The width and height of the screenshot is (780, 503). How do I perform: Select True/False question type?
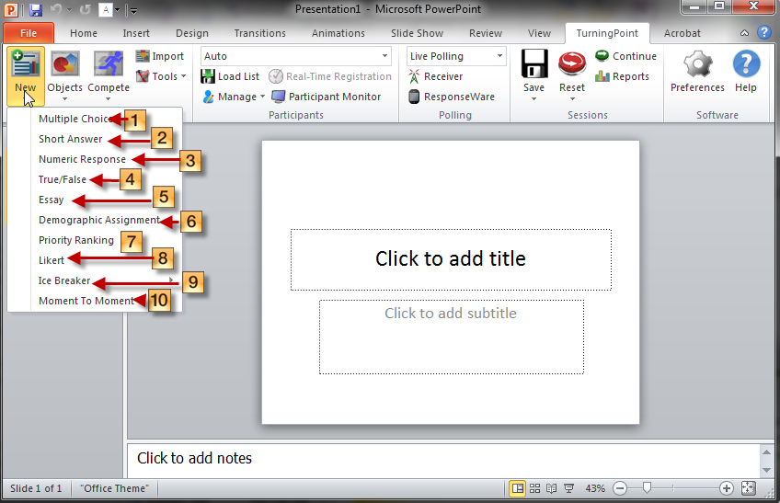coord(95,179)
